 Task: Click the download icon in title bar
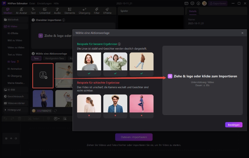tap(199, 3)
